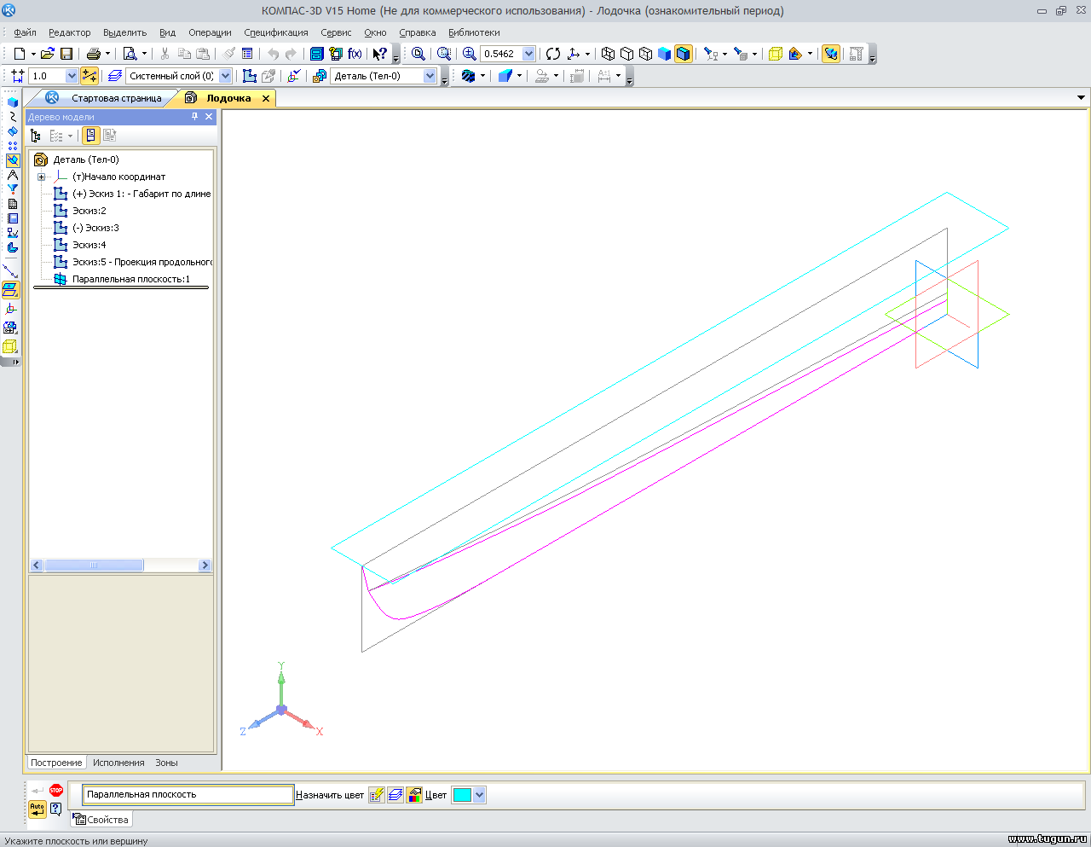This screenshot has width=1091, height=847.
Task: Click the Параллельная плоскость name field
Action: (188, 794)
